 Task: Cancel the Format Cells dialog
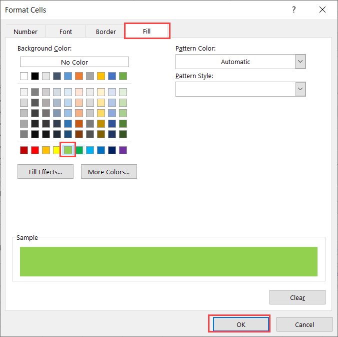click(x=304, y=324)
